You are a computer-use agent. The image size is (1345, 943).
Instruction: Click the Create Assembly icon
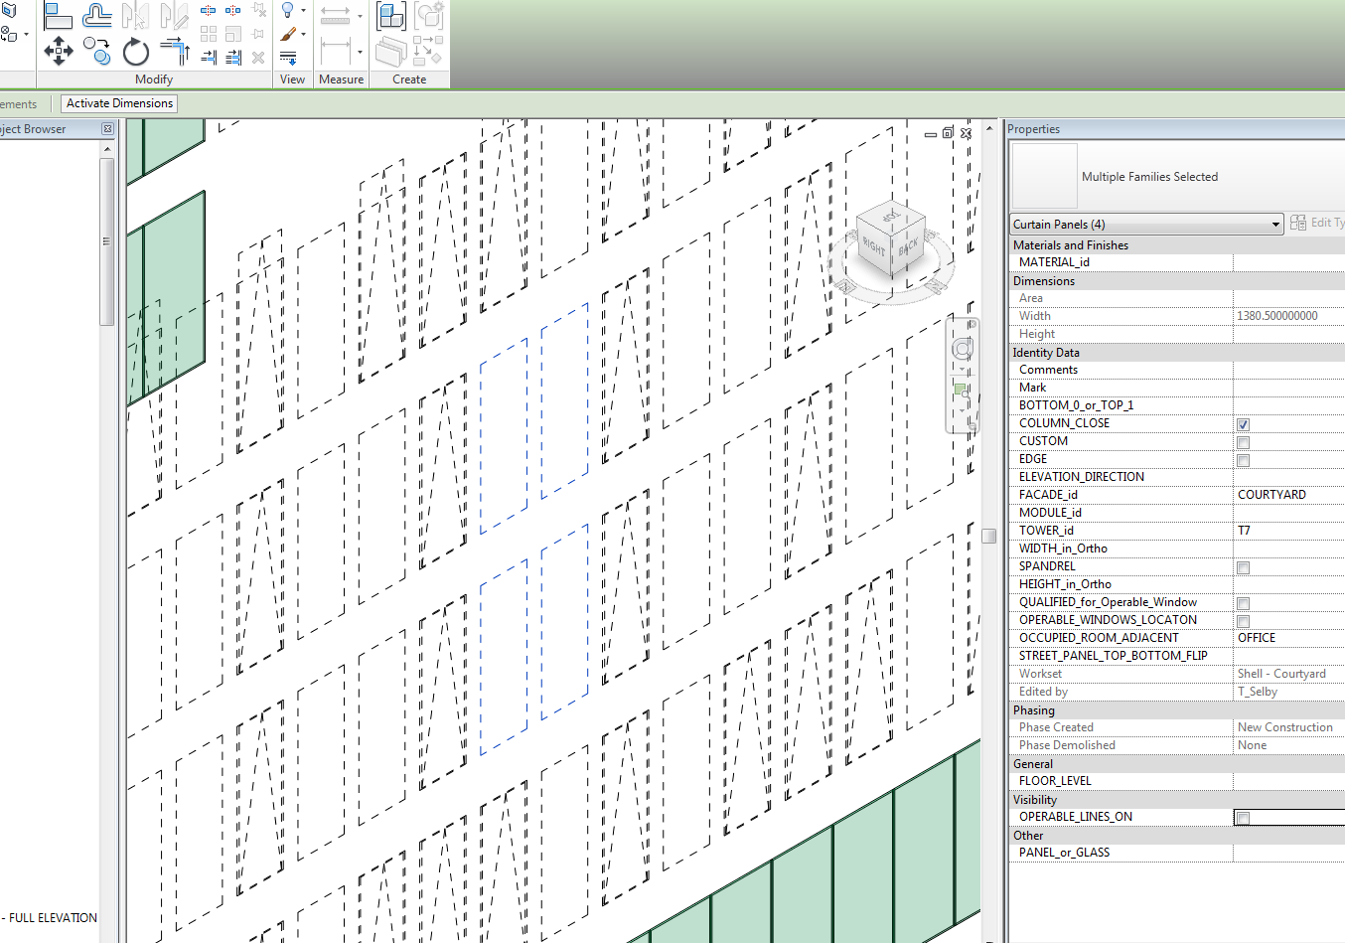[391, 16]
